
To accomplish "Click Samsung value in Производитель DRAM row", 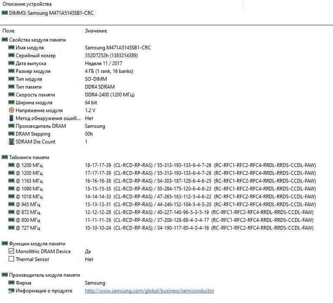I will pos(95,126).
